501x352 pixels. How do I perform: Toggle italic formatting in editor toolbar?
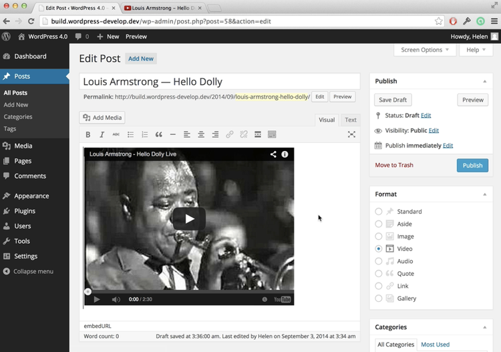[102, 134]
